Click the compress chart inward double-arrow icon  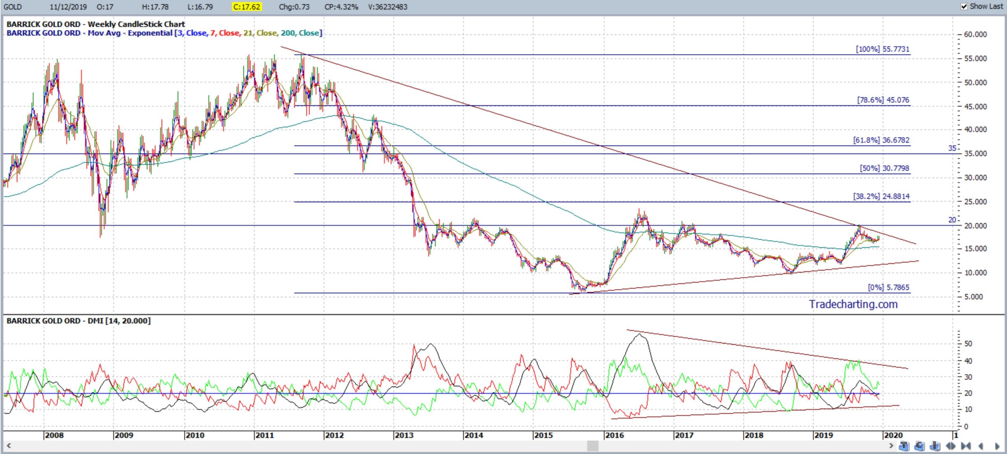point(966,446)
